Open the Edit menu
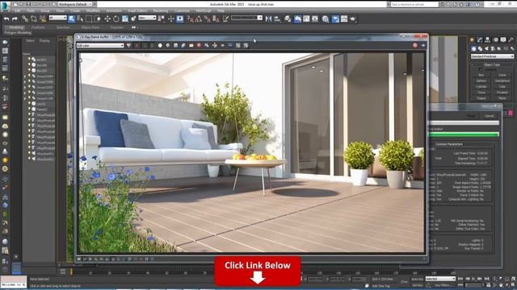Screen dimensions: 517x290 (x=17, y=10)
